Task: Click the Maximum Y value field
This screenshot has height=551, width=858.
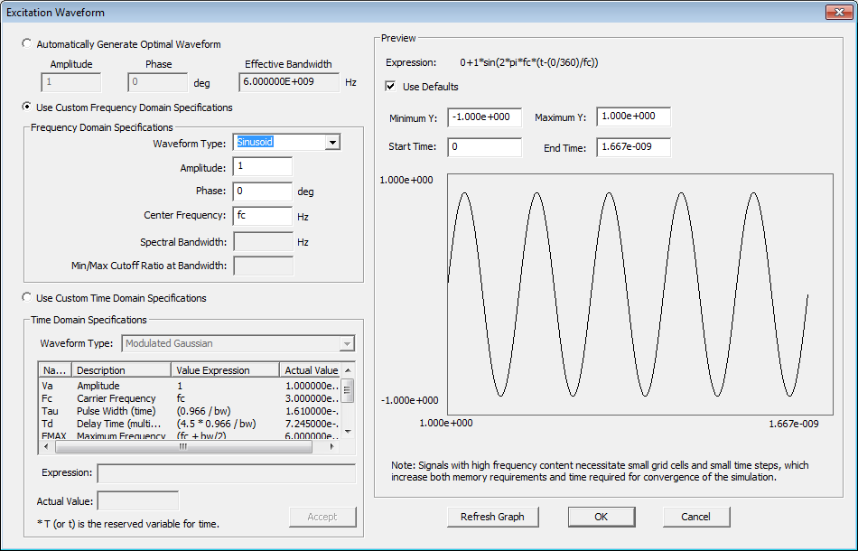Action: tap(632, 117)
